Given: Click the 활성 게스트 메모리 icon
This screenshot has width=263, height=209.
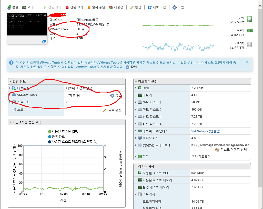Looking at the screenshot, I should pos(140,187).
